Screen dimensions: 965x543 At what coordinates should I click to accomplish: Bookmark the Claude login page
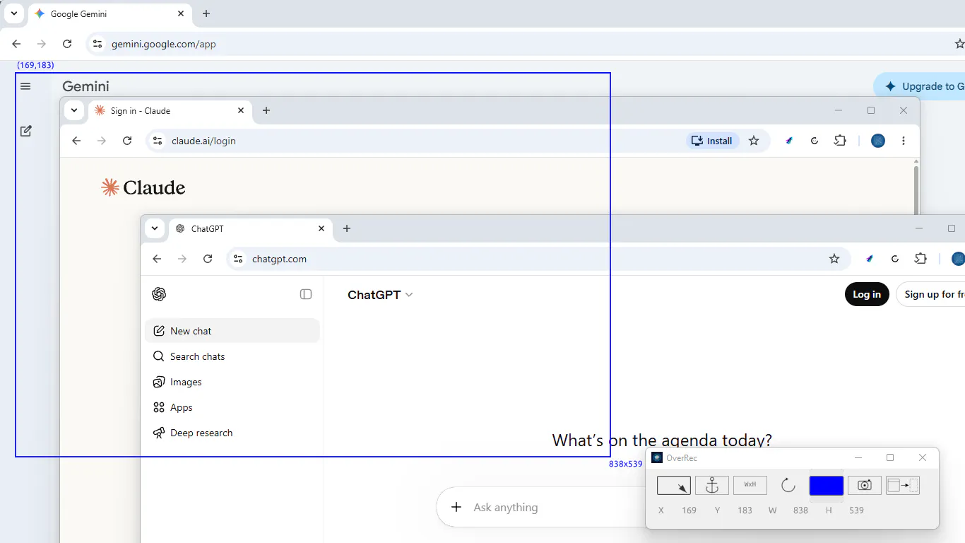[754, 141]
